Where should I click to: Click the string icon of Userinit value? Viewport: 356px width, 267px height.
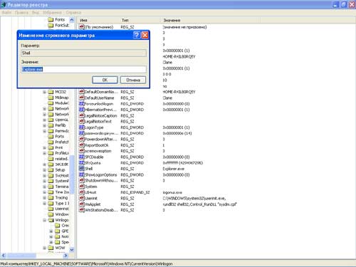click(82, 198)
